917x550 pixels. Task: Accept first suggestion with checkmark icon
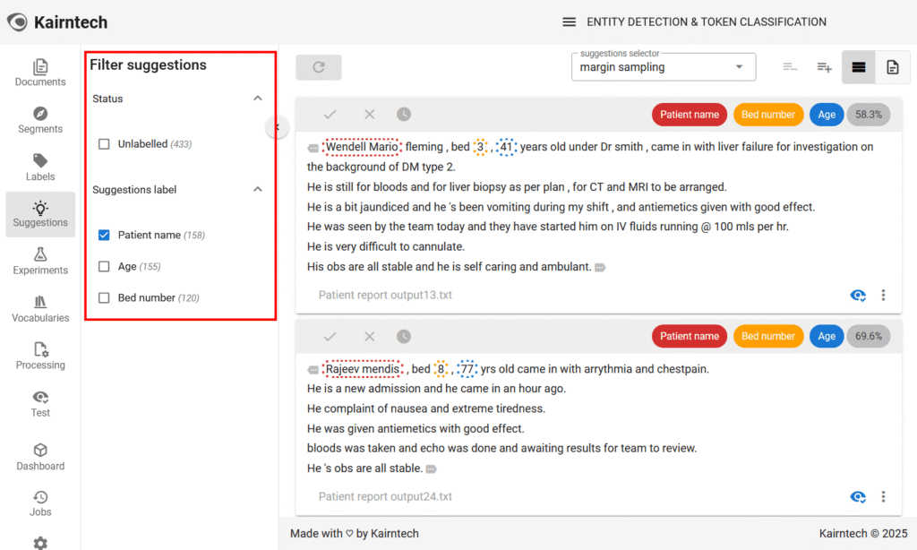(x=330, y=115)
